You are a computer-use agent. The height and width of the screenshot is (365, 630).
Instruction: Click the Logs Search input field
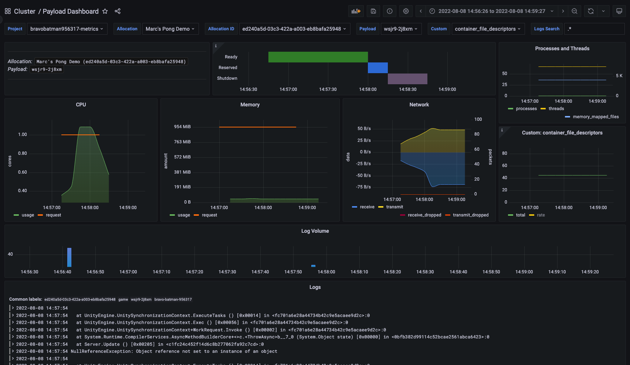tap(595, 29)
